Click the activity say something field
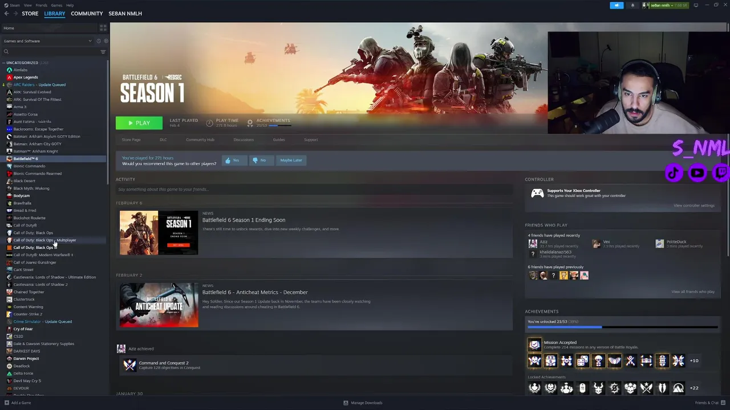Viewport: 730px width, 410px height. 314,190
